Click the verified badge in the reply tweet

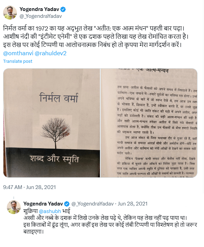pos(67,204)
